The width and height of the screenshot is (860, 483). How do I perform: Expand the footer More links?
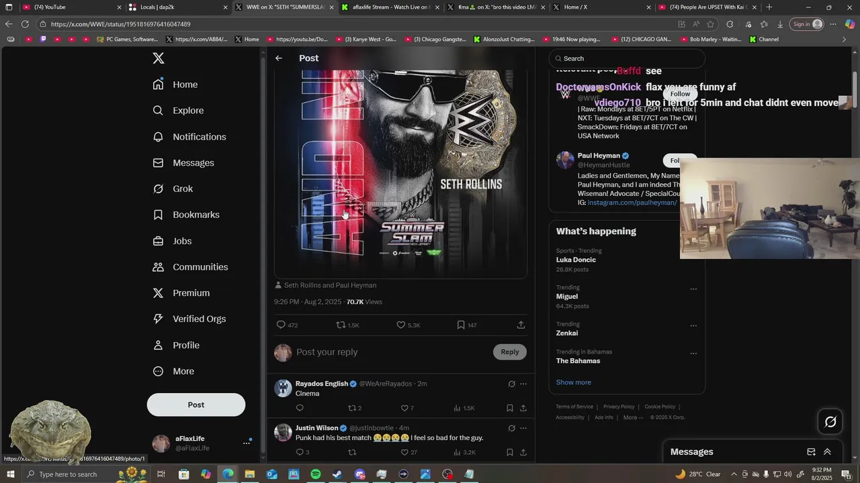click(x=633, y=417)
